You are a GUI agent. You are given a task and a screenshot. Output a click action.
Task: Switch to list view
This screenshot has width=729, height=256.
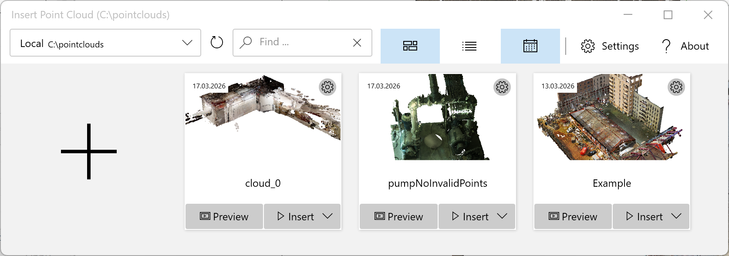(x=469, y=46)
